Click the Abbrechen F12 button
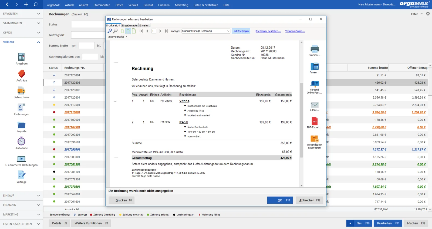 point(310,200)
